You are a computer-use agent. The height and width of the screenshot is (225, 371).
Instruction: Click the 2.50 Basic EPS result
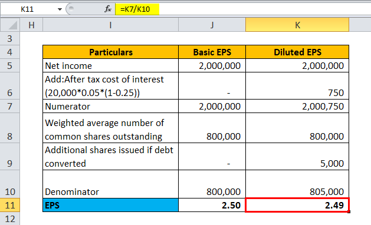[x=212, y=205]
